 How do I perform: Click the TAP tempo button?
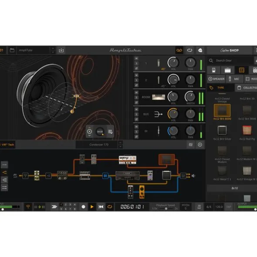click(229, 207)
